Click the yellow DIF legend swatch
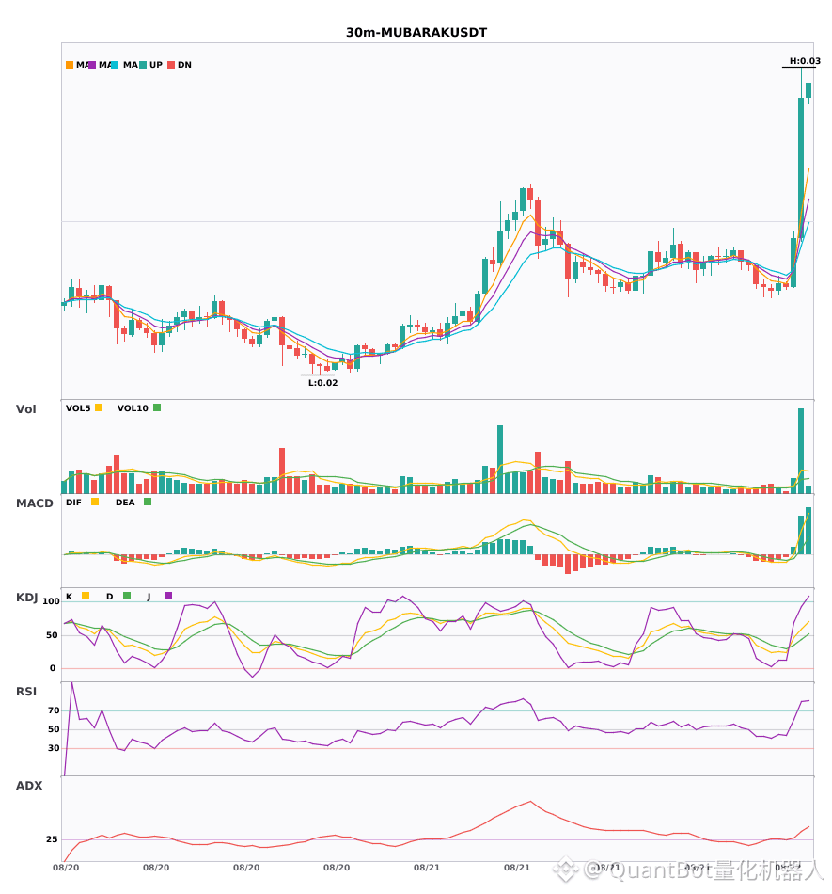 coord(95,502)
